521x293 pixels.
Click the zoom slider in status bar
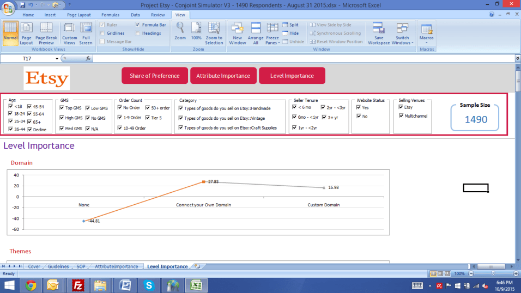pos(493,273)
